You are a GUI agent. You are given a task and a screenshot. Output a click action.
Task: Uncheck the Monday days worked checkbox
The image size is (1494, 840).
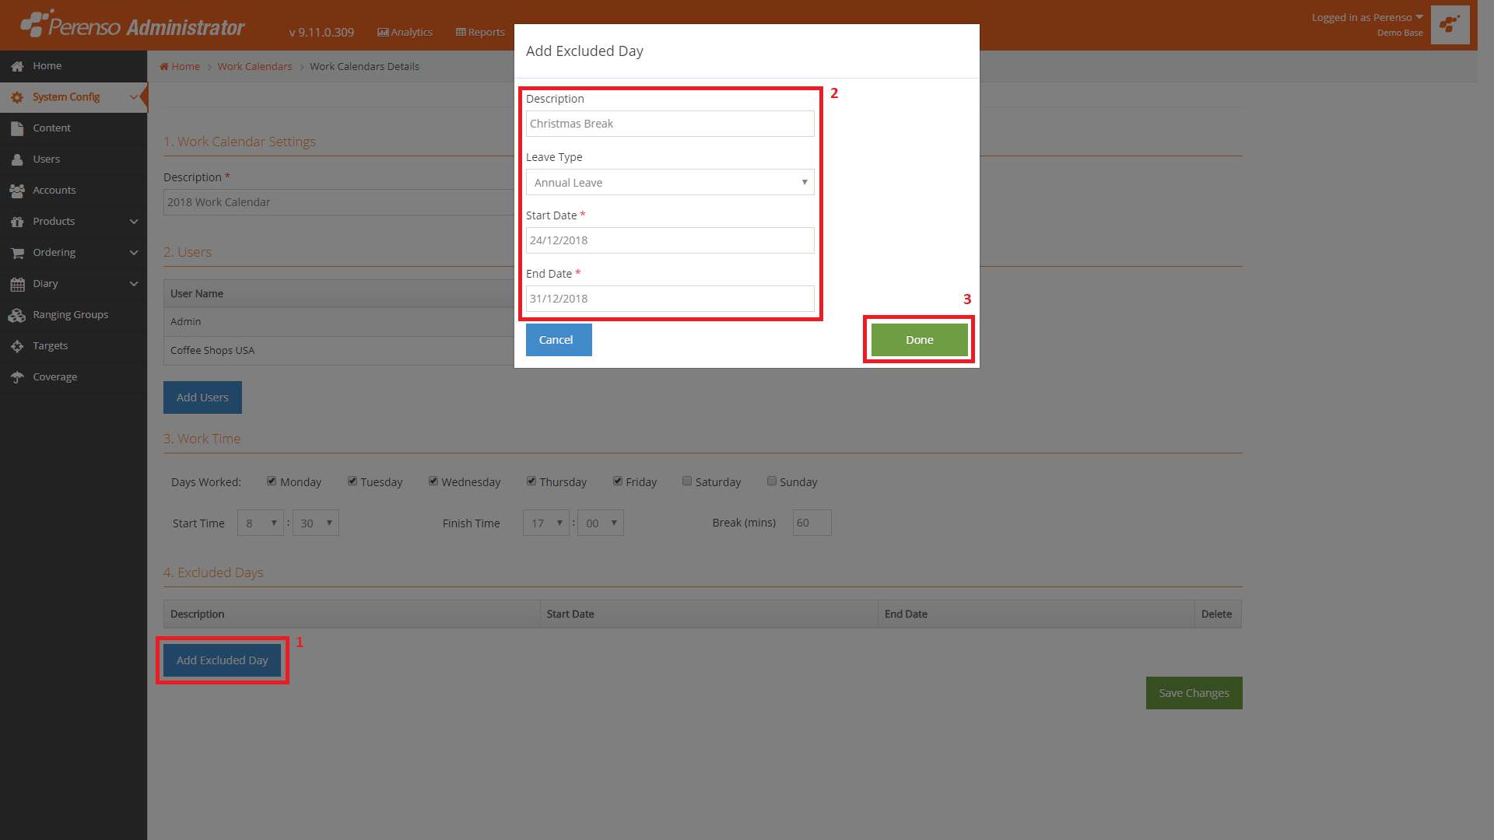pyautogui.click(x=272, y=481)
